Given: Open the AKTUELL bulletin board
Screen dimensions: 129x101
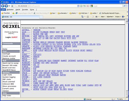Looking at the screenshot, I should click(x=26, y=30).
